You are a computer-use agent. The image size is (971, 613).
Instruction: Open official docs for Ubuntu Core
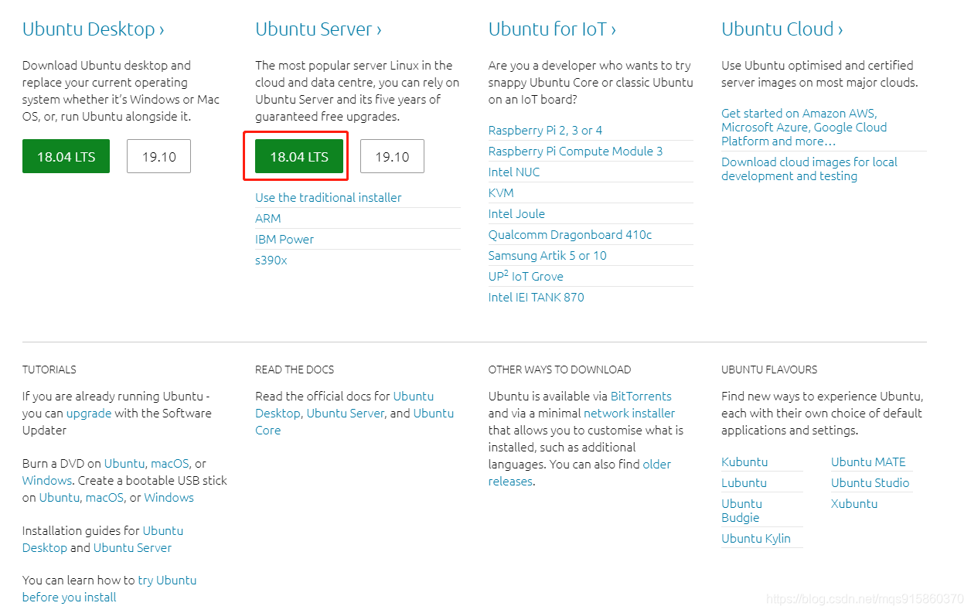pyautogui.click(x=354, y=422)
